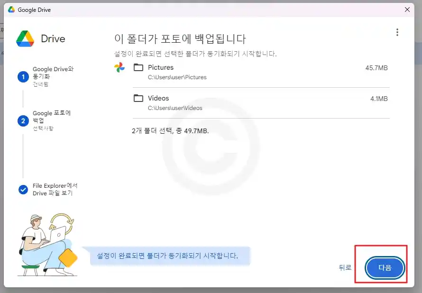Close the Google Drive dialog
The height and width of the screenshot is (293, 422).
pyautogui.click(x=407, y=9)
